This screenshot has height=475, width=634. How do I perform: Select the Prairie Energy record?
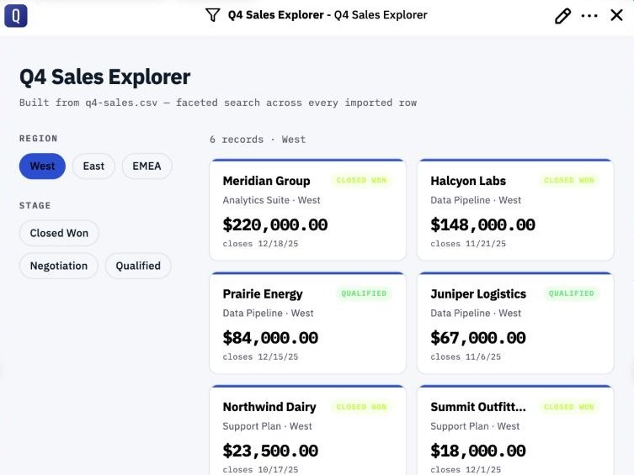point(307,323)
